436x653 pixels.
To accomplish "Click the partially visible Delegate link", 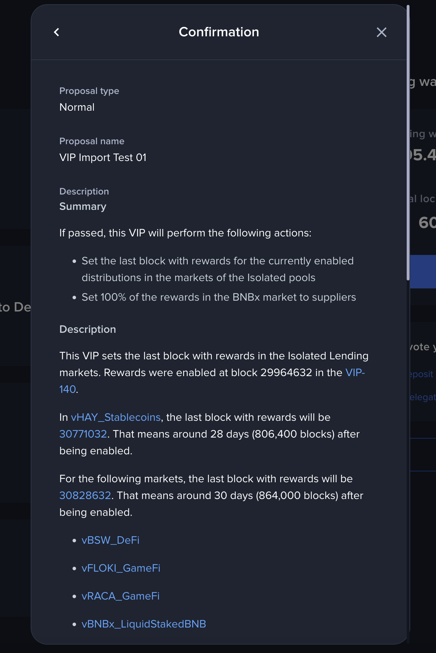I will 423,397.
